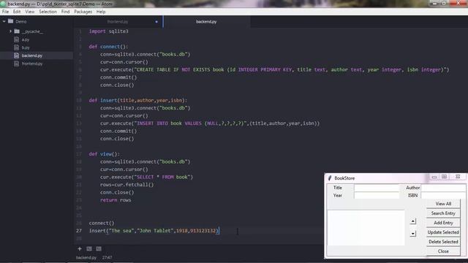Select the first terminal icon beside the plus

pos(89,248)
